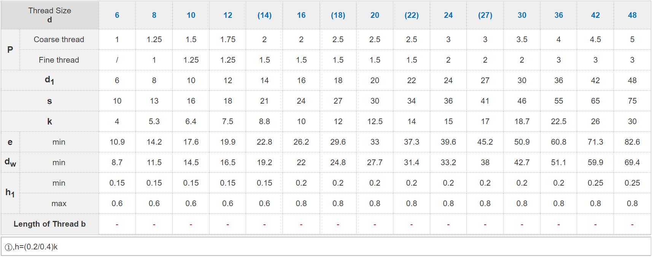The image size is (652, 257).
Task: Open the thread size 8 link
Action: point(154,15)
